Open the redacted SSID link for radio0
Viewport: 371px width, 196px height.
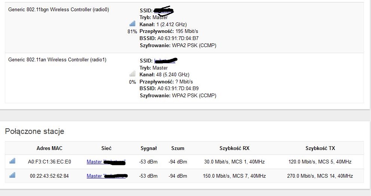point(164,10)
